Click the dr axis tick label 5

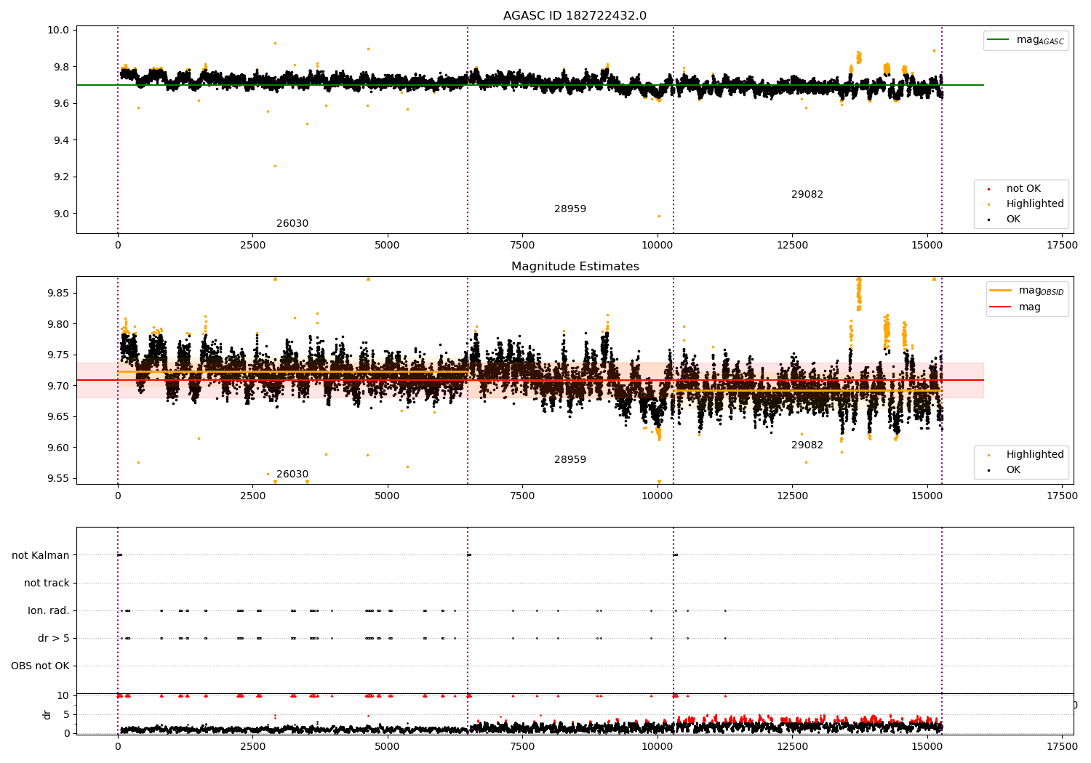[67, 714]
